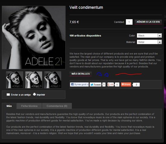Click the Facebook like button

[x=79, y=85]
